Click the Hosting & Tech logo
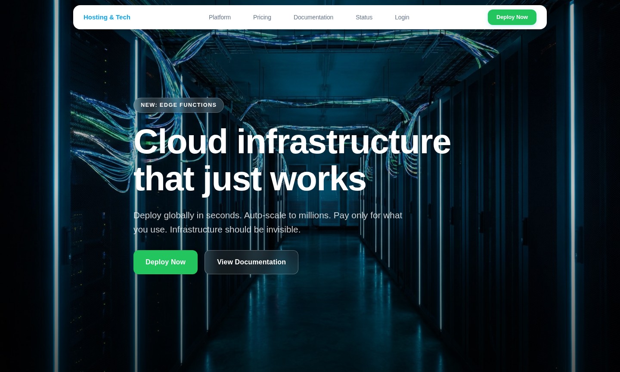This screenshot has height=372, width=620. click(107, 17)
